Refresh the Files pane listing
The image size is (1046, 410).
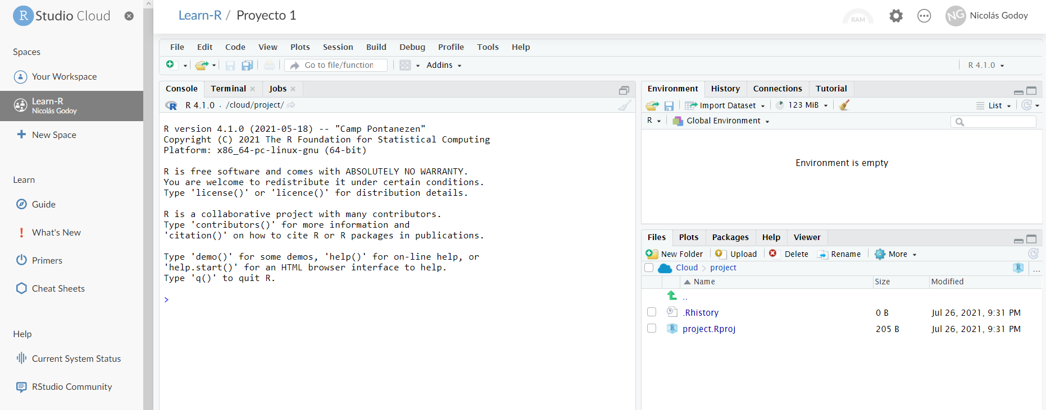1033,254
